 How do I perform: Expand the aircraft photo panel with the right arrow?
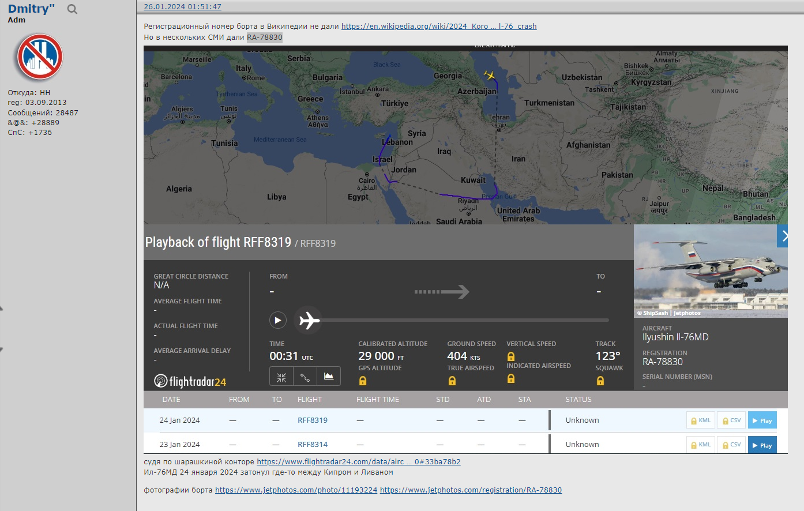[783, 236]
